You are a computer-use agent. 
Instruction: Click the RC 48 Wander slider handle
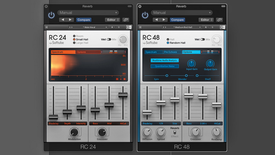186,76
